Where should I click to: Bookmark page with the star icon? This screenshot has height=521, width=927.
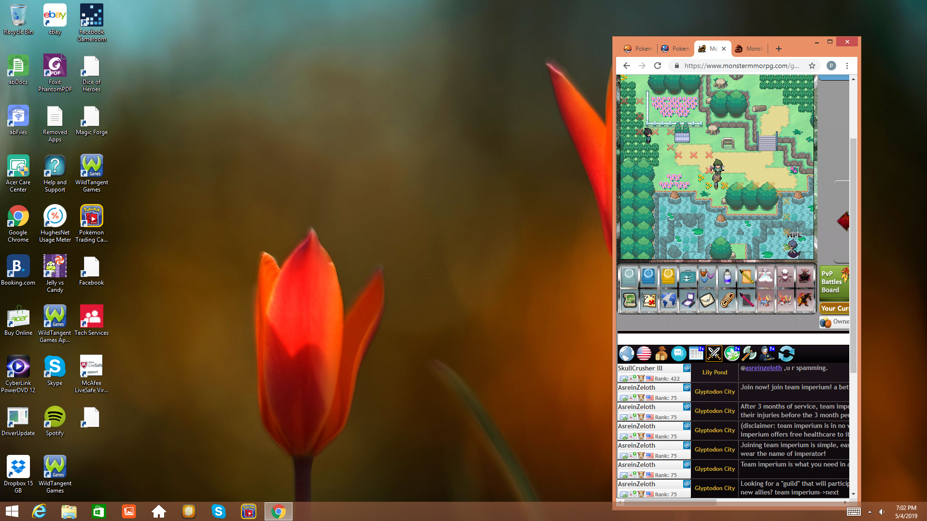(812, 66)
